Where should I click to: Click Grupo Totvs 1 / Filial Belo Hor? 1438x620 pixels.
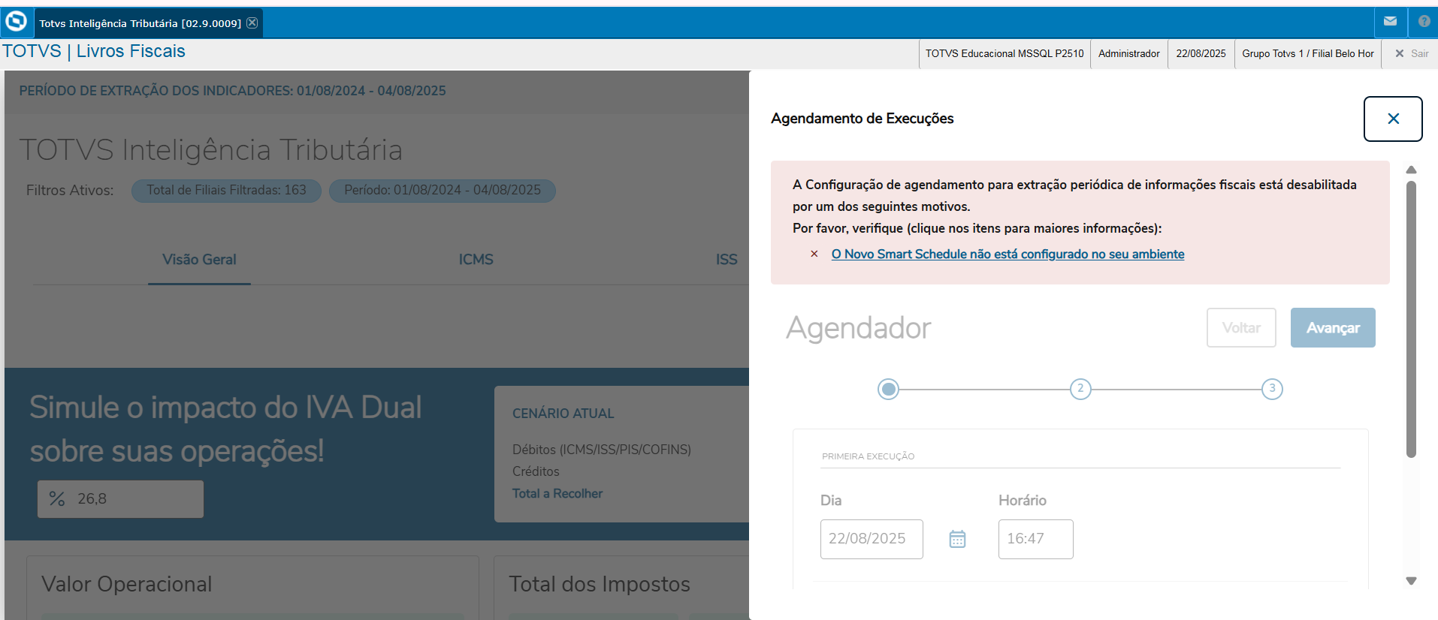click(x=1308, y=53)
